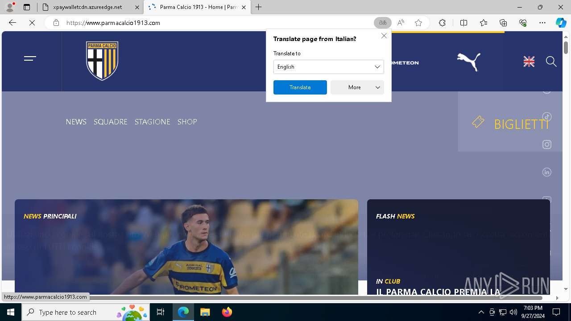Add this page to favorites (star icon)
The image size is (571, 321).
click(418, 23)
